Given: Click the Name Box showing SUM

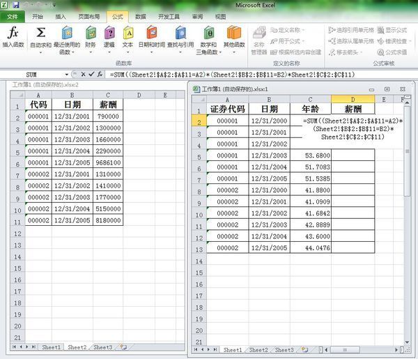Looking at the screenshot, I should pos(32,75).
